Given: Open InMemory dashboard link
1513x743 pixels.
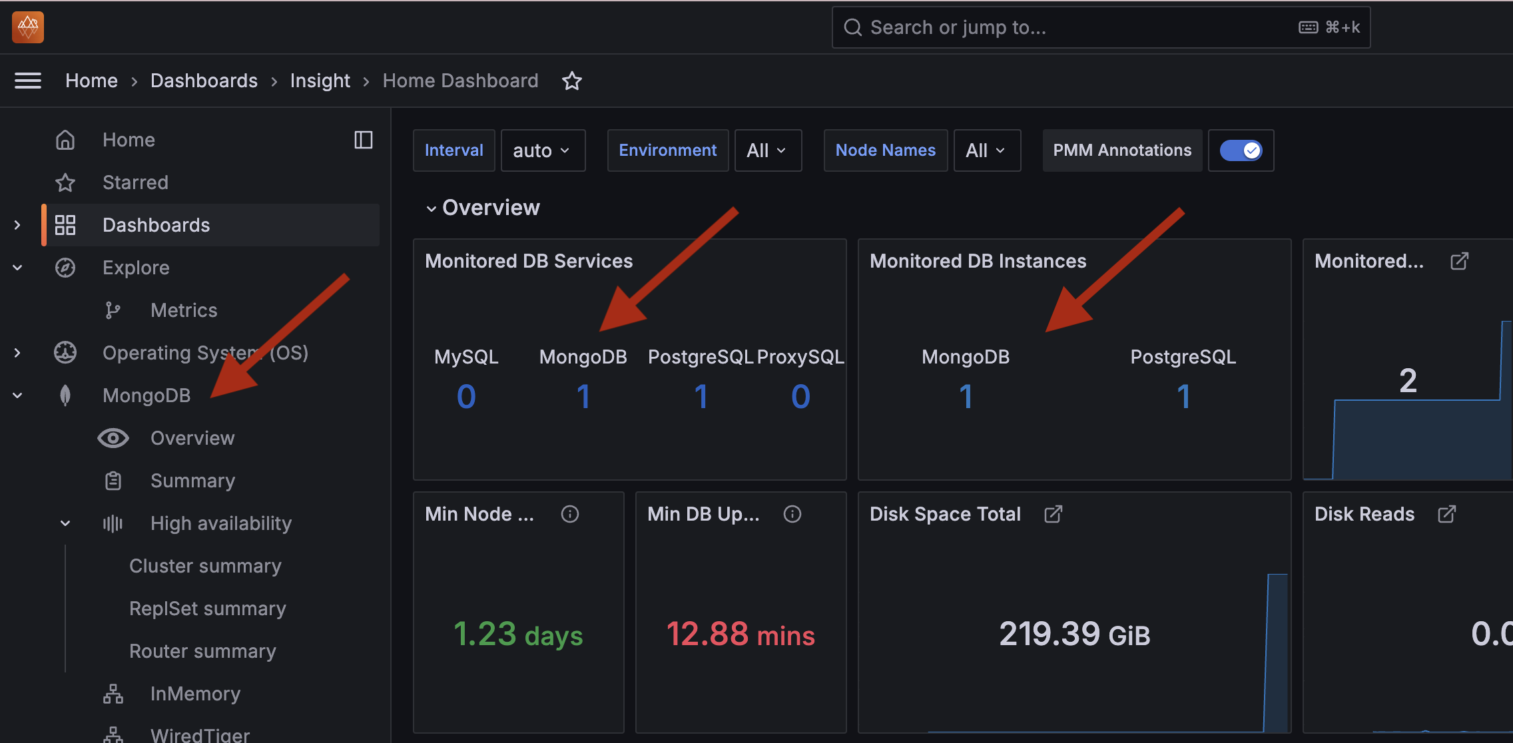Looking at the screenshot, I should pyautogui.click(x=195, y=694).
